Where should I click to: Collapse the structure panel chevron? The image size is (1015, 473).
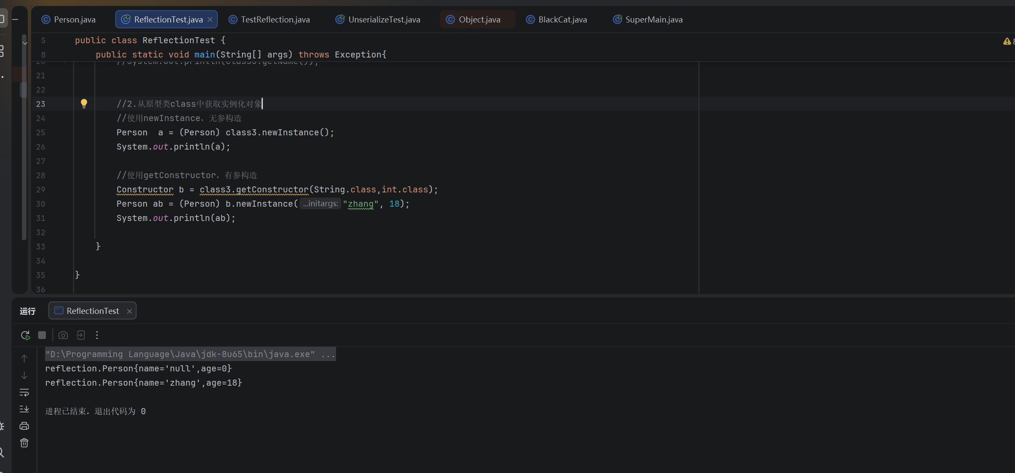(25, 43)
